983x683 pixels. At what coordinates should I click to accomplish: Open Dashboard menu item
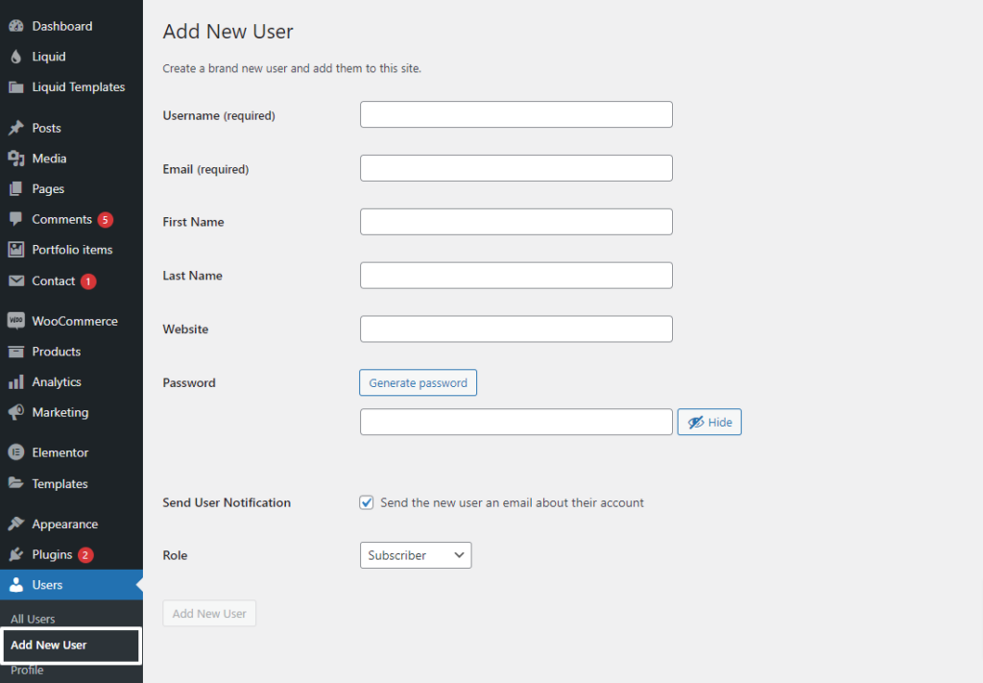(x=71, y=26)
